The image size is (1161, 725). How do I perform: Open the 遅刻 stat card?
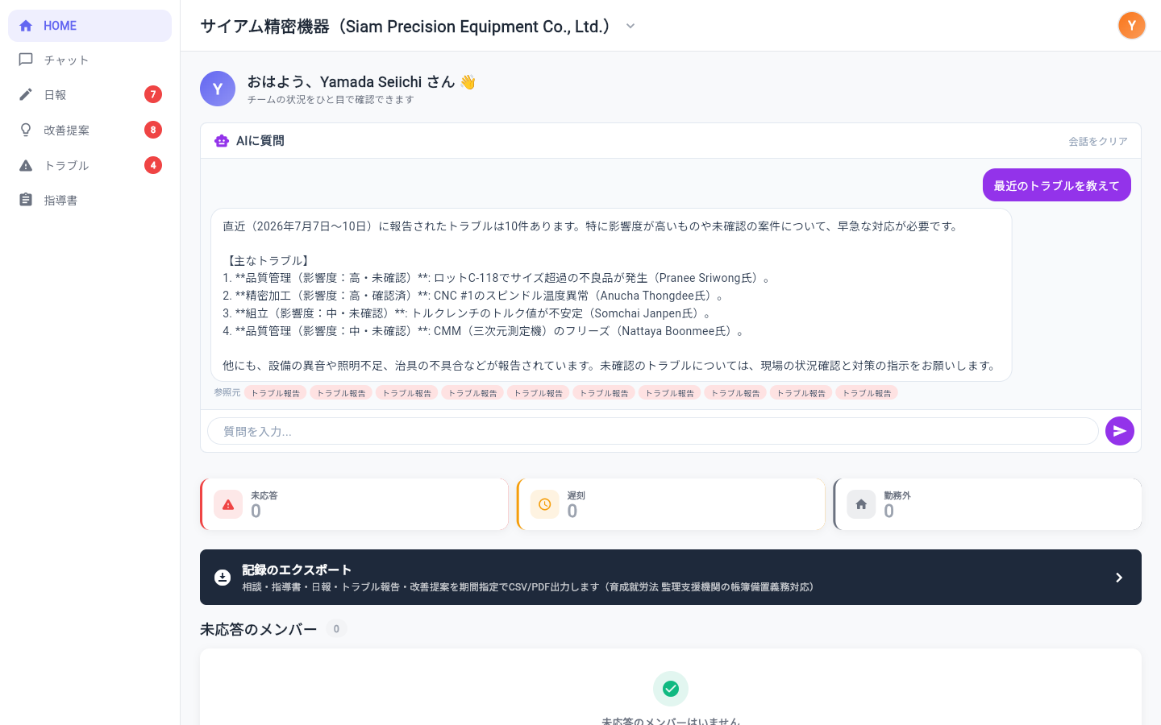click(671, 504)
